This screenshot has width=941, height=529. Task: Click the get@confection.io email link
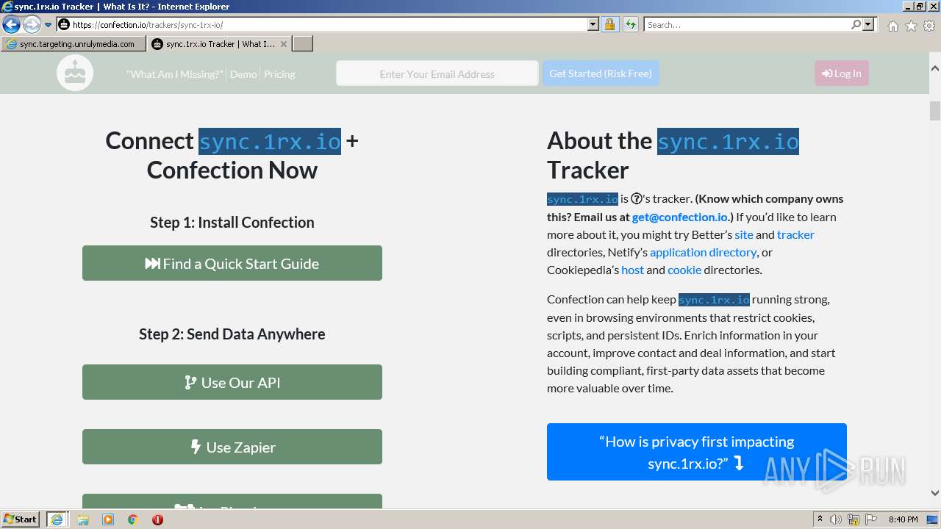(680, 217)
